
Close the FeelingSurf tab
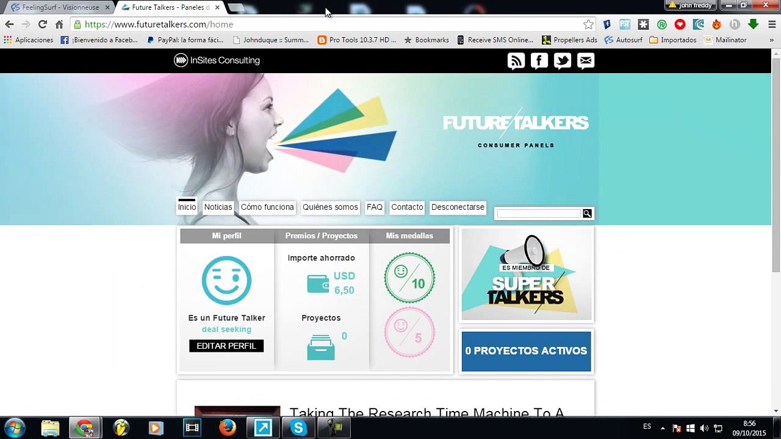point(107,7)
